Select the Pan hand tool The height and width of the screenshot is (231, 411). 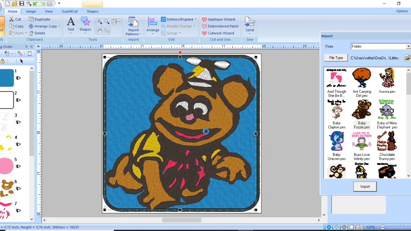[100, 31]
